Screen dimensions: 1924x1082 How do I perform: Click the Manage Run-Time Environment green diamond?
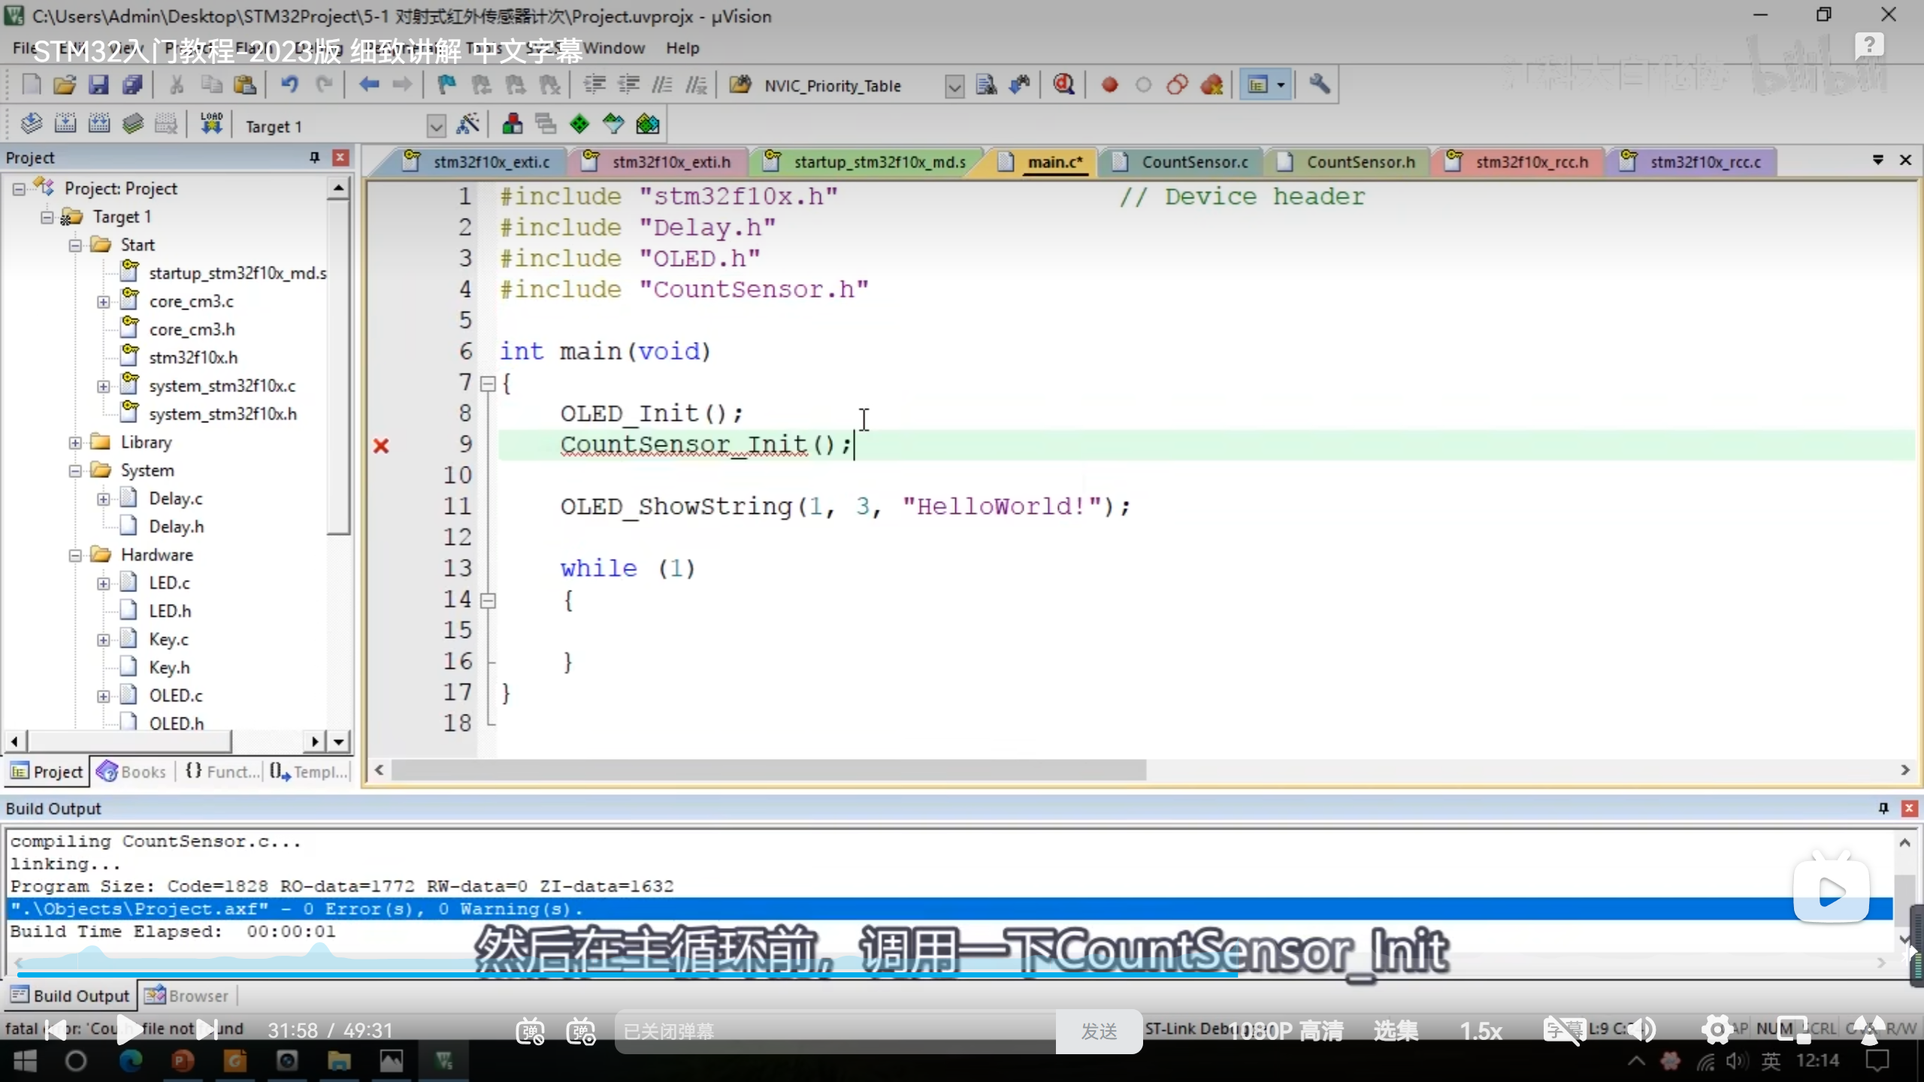point(579,124)
